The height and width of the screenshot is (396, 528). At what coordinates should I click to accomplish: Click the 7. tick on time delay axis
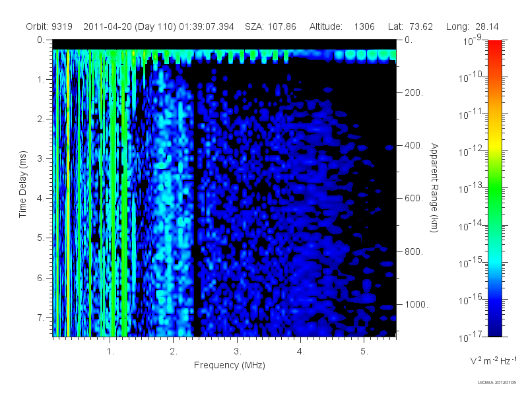point(41,317)
